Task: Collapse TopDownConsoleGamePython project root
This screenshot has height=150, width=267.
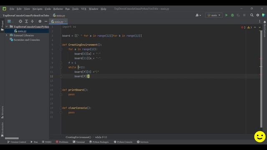Action: click(7, 27)
